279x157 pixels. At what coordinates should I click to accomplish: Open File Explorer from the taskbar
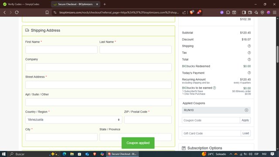click(x=72, y=154)
